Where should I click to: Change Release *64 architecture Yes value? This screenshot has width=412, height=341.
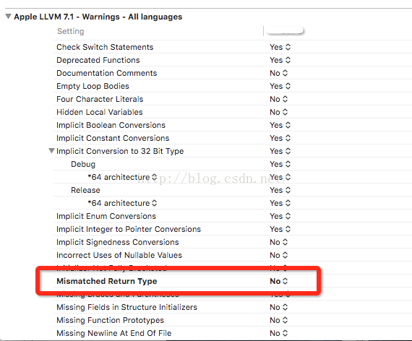pyautogui.click(x=280, y=203)
